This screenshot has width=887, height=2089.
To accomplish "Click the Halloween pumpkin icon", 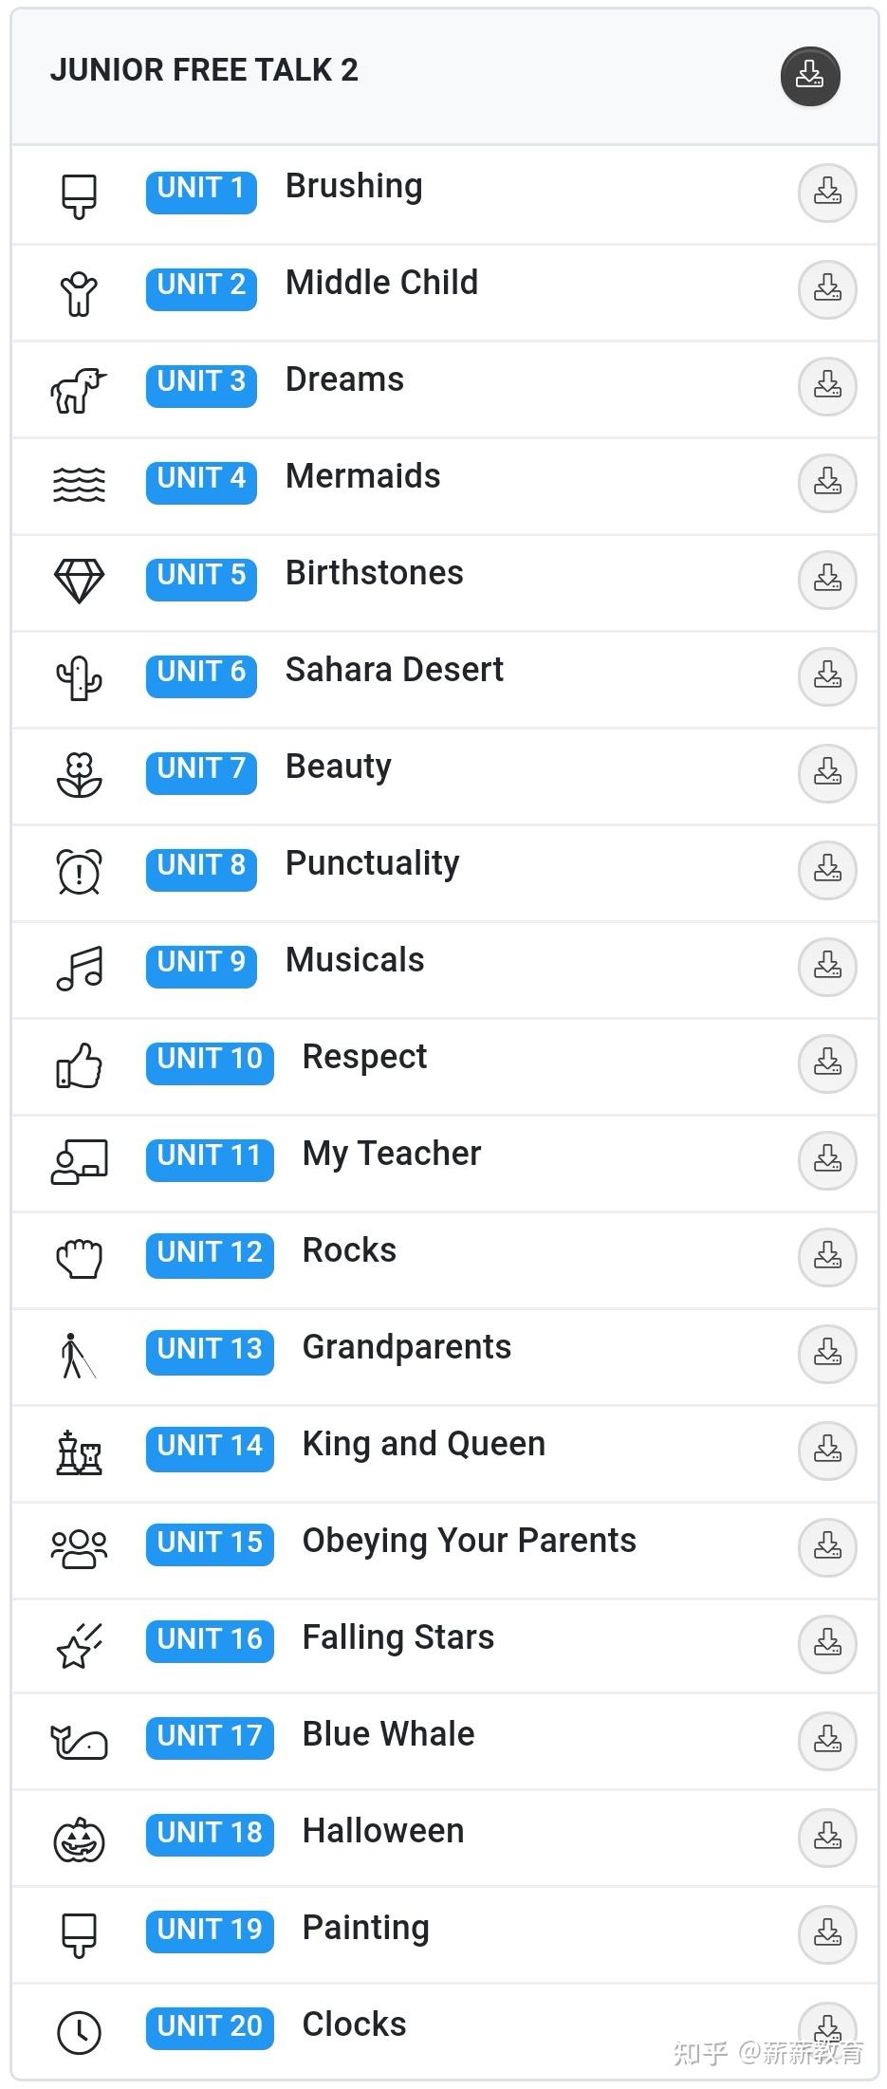I will coord(79,1839).
